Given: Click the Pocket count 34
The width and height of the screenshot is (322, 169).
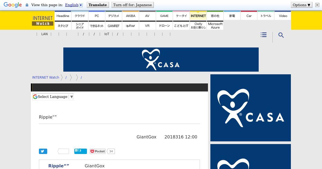Looking at the screenshot, I should (x=111, y=151).
